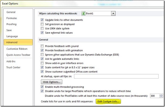The height and width of the screenshot is (107, 165).
Task: Uncheck Scale content for A4 paper sizes
Action: (42, 67)
